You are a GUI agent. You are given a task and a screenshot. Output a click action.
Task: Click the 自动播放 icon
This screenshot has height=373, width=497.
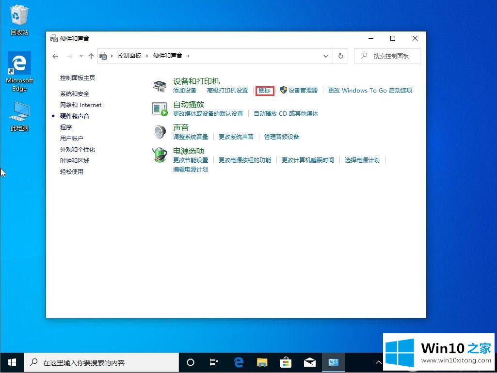pyautogui.click(x=160, y=109)
